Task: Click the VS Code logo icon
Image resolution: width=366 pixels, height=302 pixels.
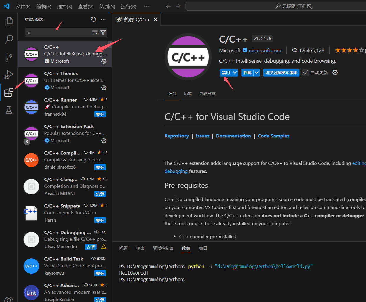Action: tap(6, 6)
